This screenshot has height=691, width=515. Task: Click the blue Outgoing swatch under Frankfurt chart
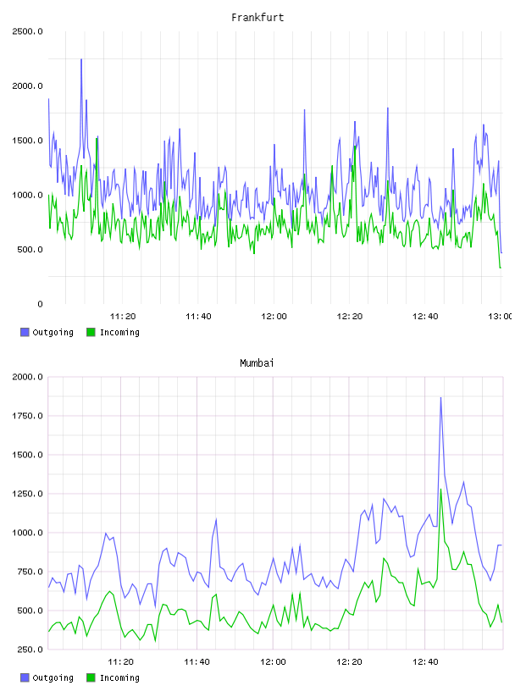[25, 332]
